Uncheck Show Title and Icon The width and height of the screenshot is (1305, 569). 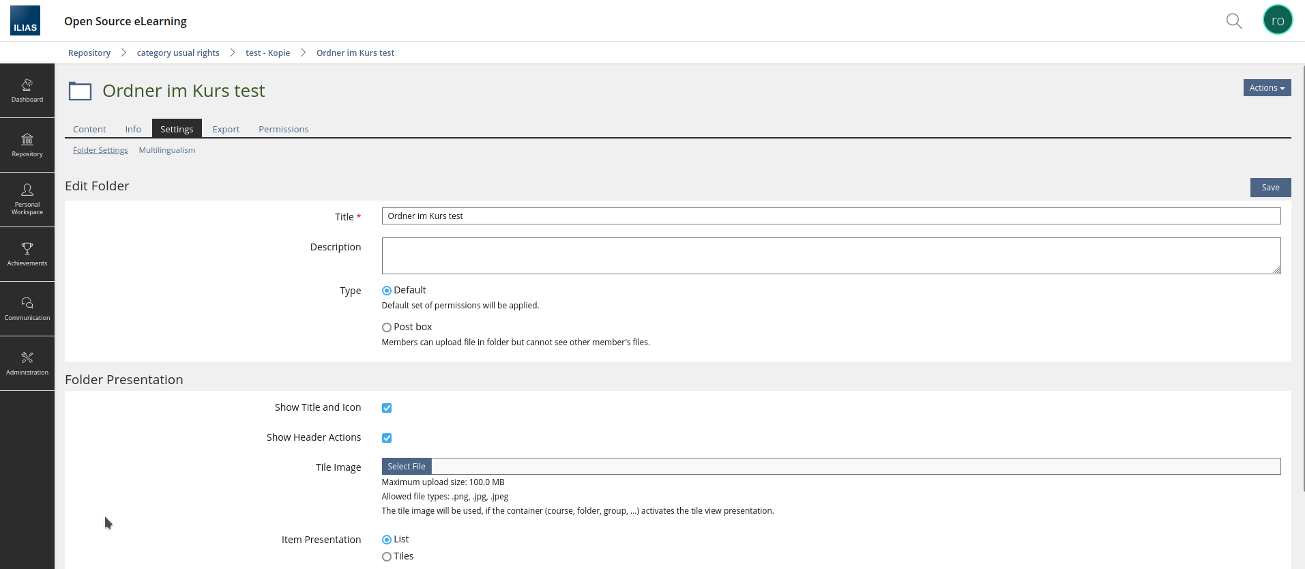coord(387,408)
